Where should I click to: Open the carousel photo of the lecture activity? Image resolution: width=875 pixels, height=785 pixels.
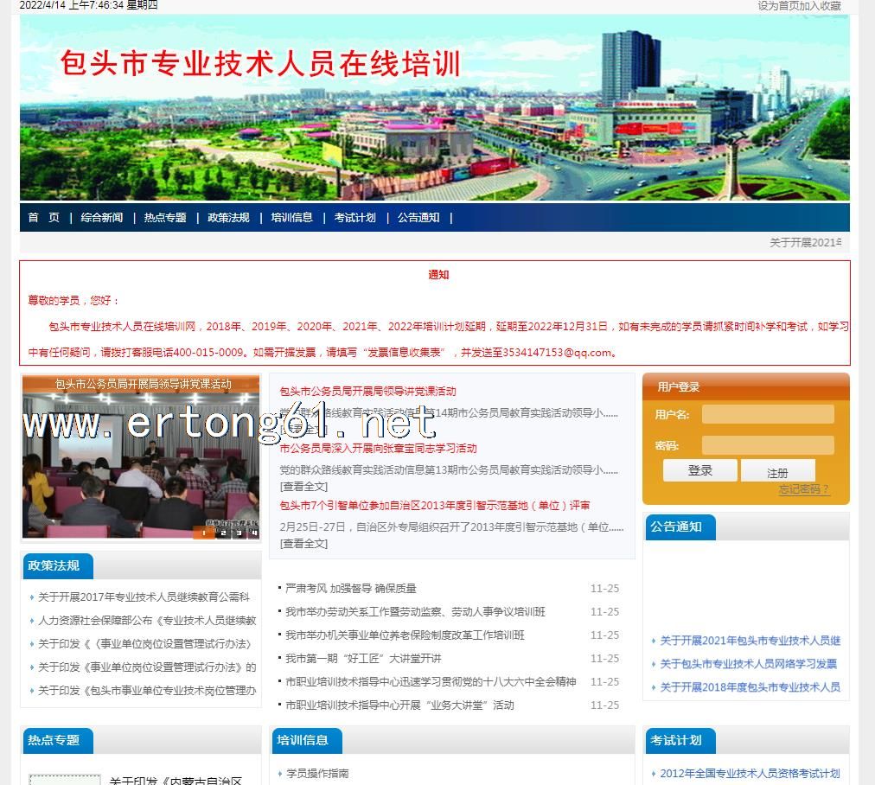(x=140, y=458)
